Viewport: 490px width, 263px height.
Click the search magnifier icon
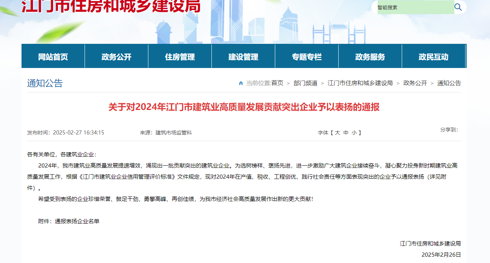458,7
